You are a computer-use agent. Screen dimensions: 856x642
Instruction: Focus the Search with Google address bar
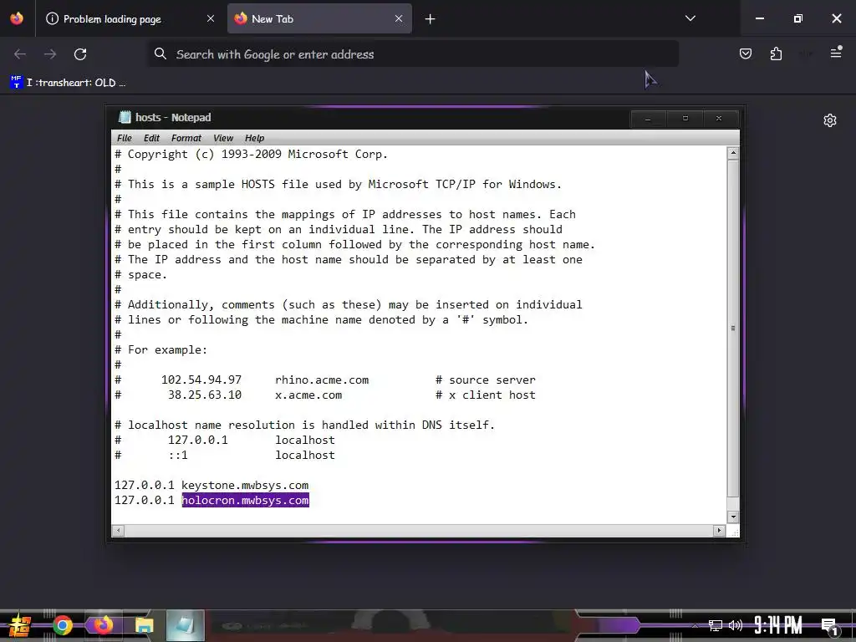pyautogui.click(x=413, y=54)
